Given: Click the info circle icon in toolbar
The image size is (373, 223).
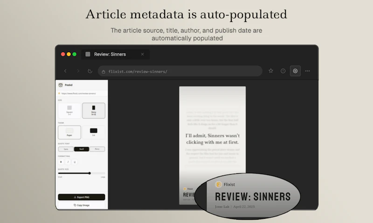Looking at the screenshot, I should (x=283, y=71).
